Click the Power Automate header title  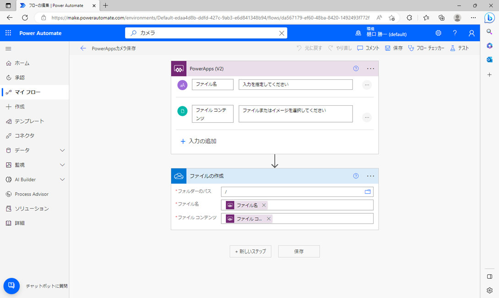pyautogui.click(x=40, y=33)
